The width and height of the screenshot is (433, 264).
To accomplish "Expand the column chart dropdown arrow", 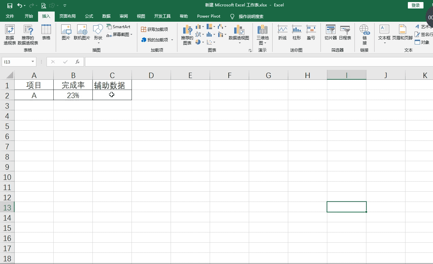I will (x=203, y=27).
